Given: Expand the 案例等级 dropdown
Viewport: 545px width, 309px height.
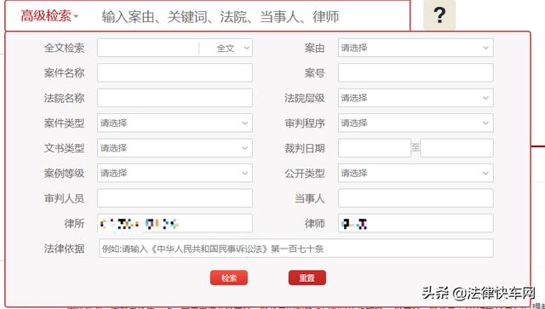Looking at the screenshot, I should click(x=175, y=173).
